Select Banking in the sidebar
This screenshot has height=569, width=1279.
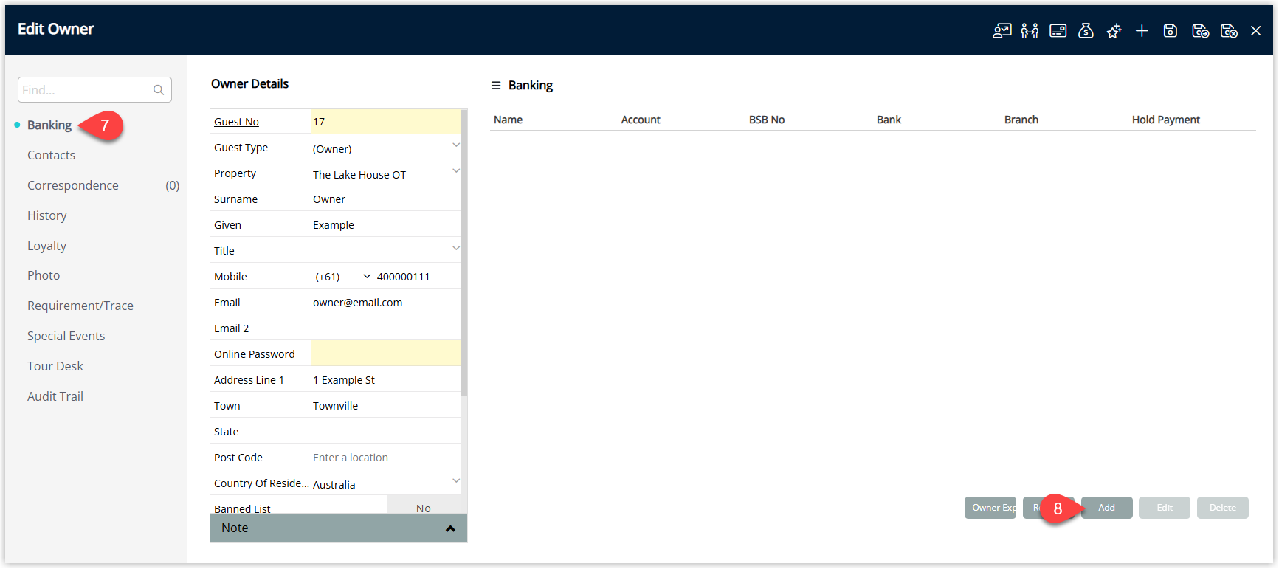(49, 125)
